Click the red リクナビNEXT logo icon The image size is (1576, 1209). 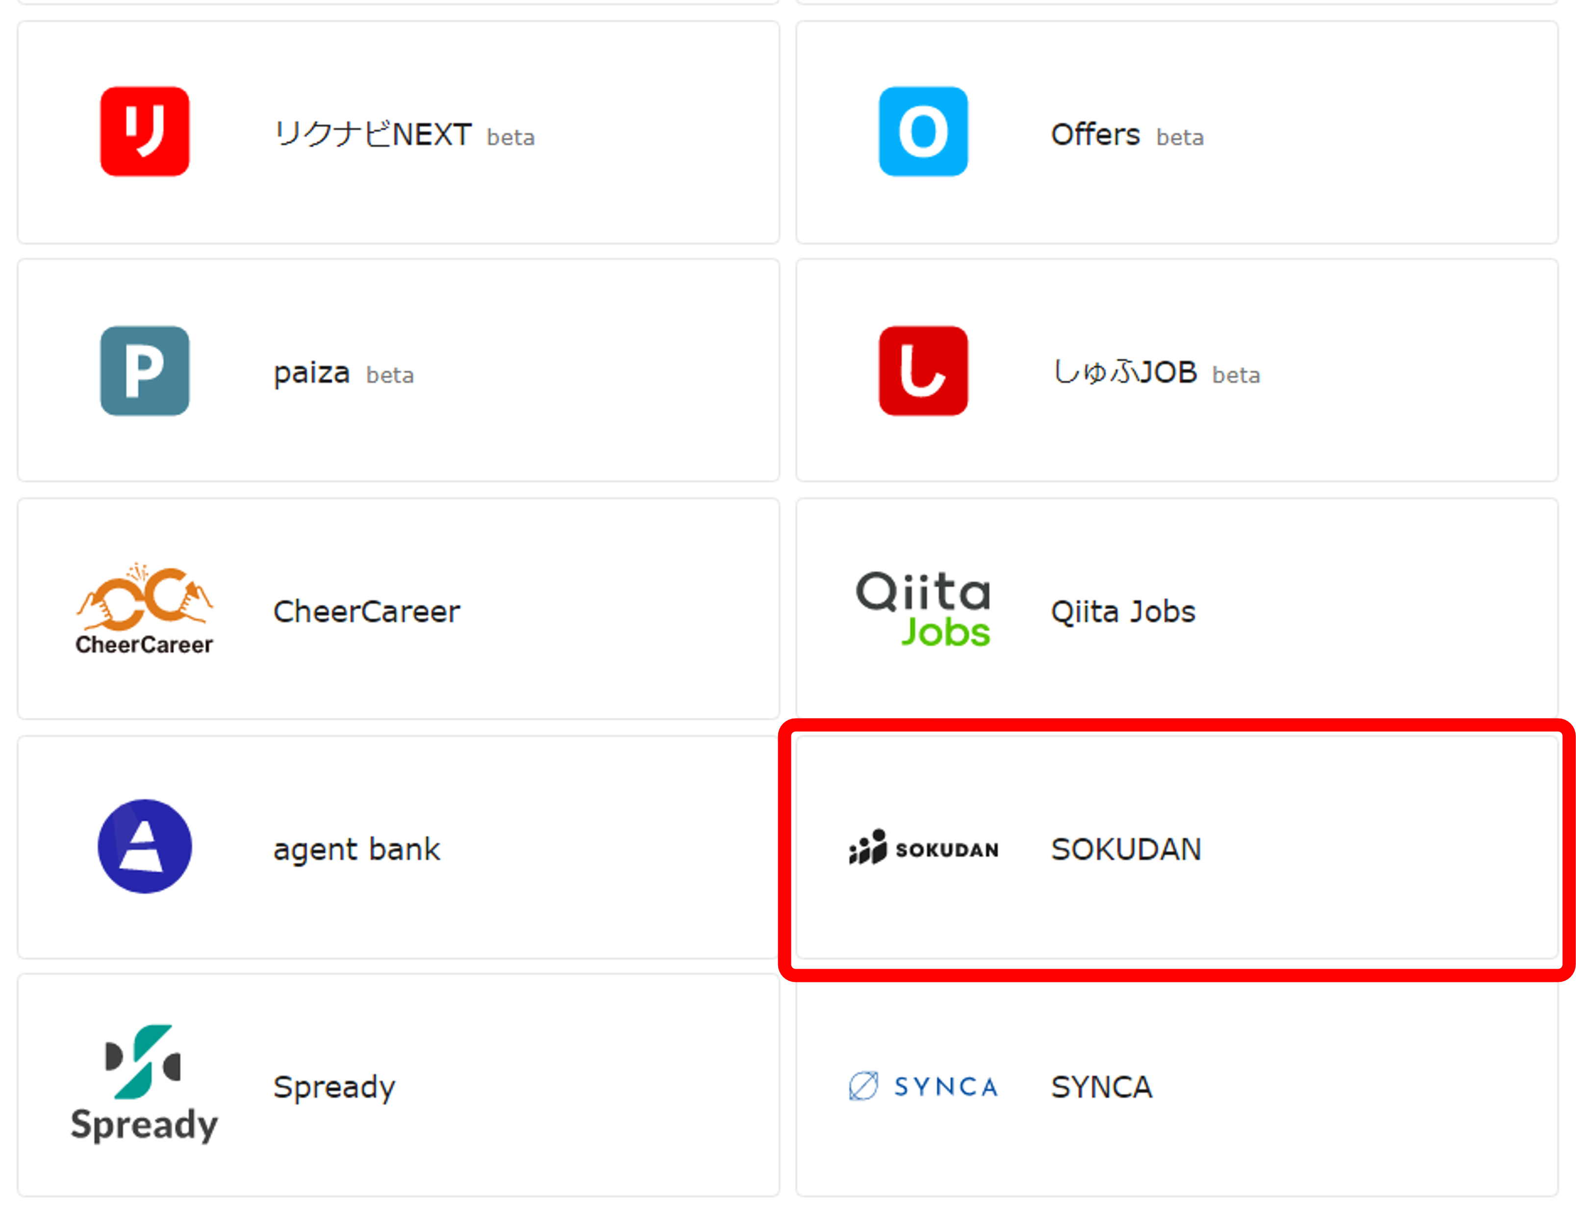coord(145,132)
